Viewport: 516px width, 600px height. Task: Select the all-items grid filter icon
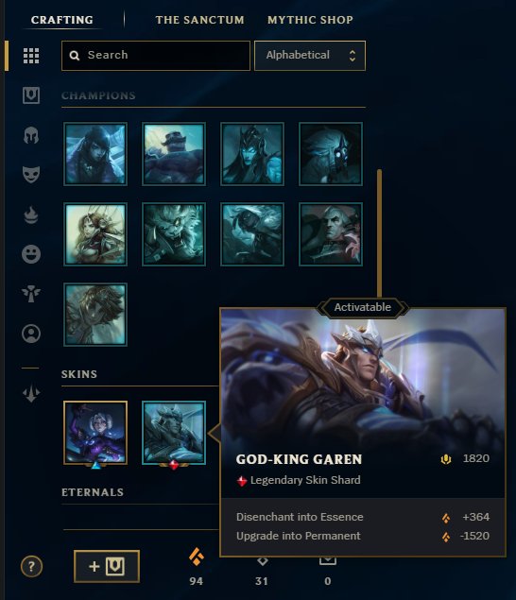(x=31, y=56)
